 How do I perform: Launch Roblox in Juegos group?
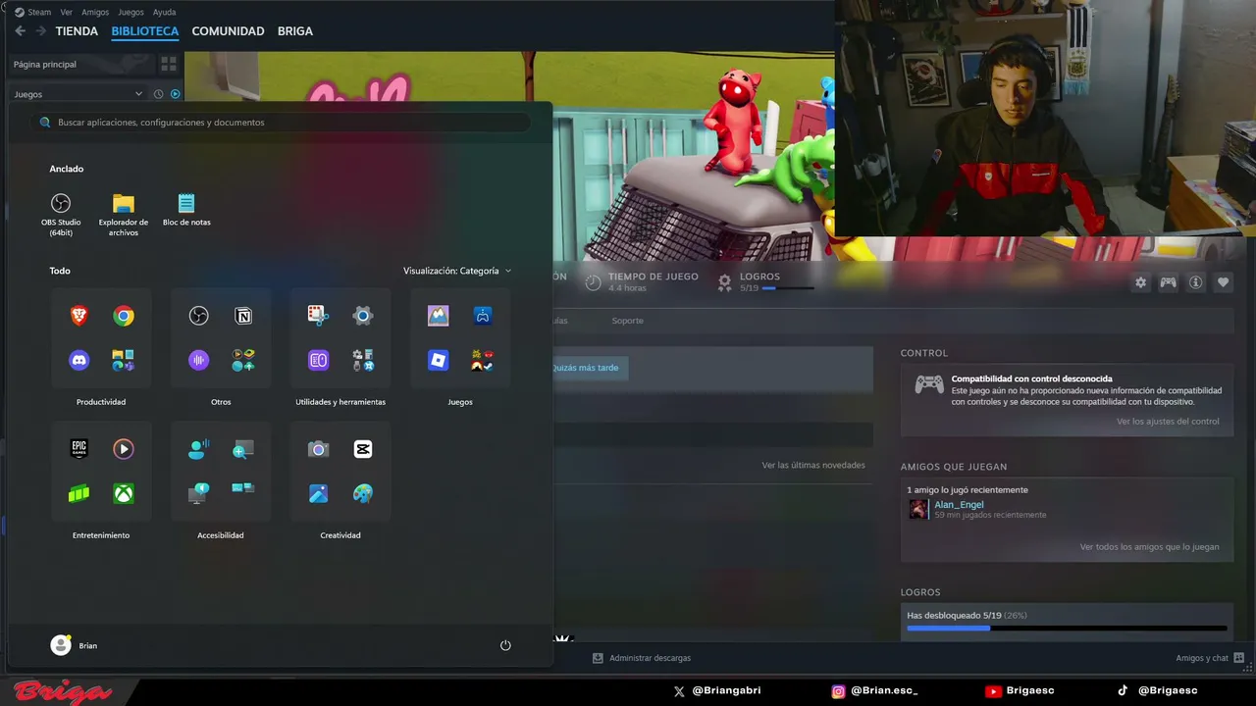pyautogui.click(x=438, y=360)
